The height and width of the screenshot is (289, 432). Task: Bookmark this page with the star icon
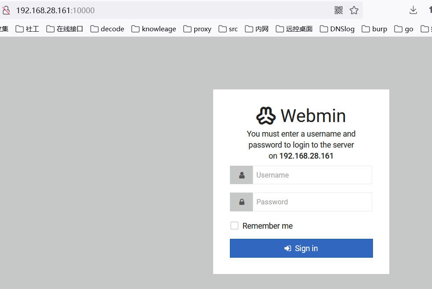tap(354, 11)
